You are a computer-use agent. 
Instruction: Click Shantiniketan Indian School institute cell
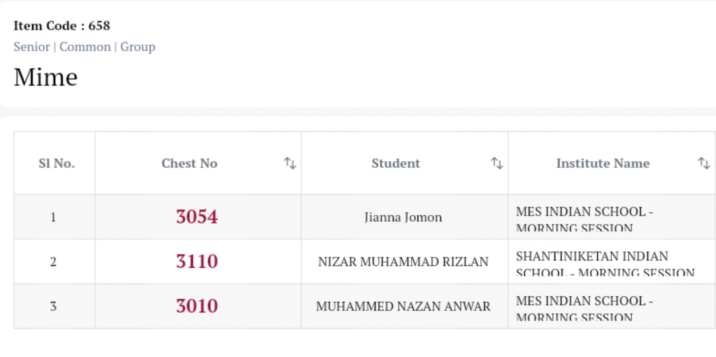[606, 263]
